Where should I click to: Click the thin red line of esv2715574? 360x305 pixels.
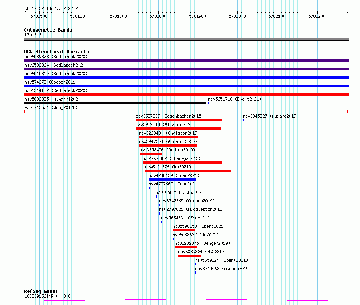pos(186,111)
